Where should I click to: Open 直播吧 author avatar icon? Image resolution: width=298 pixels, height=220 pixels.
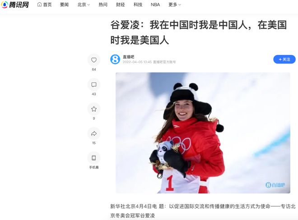coord(115,59)
